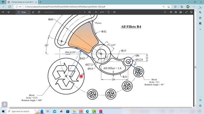This screenshot has width=204, height=114.
Task: Open File Explorer from taskbar
Action: tap(74, 111)
